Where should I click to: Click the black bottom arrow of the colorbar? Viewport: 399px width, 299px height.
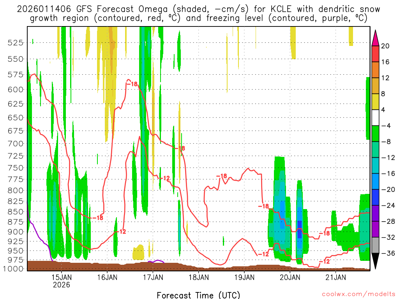(x=375, y=261)
